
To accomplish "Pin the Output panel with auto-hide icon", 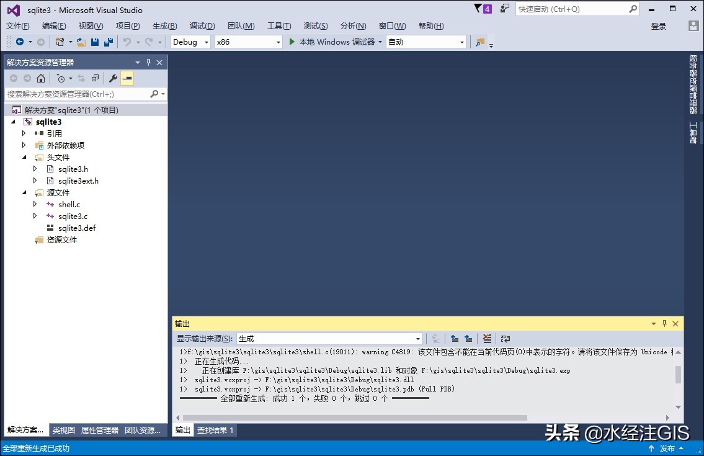I will pyautogui.click(x=664, y=323).
